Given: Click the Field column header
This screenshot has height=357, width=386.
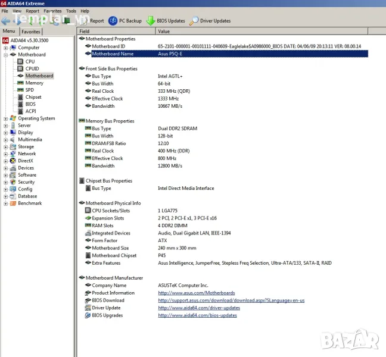Looking at the screenshot, I should tap(85, 31).
